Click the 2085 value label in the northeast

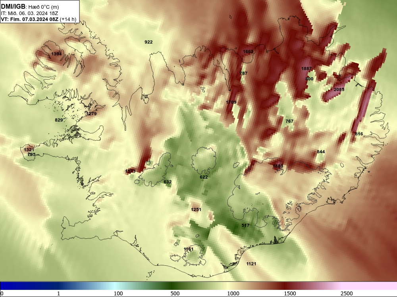(x=339, y=89)
